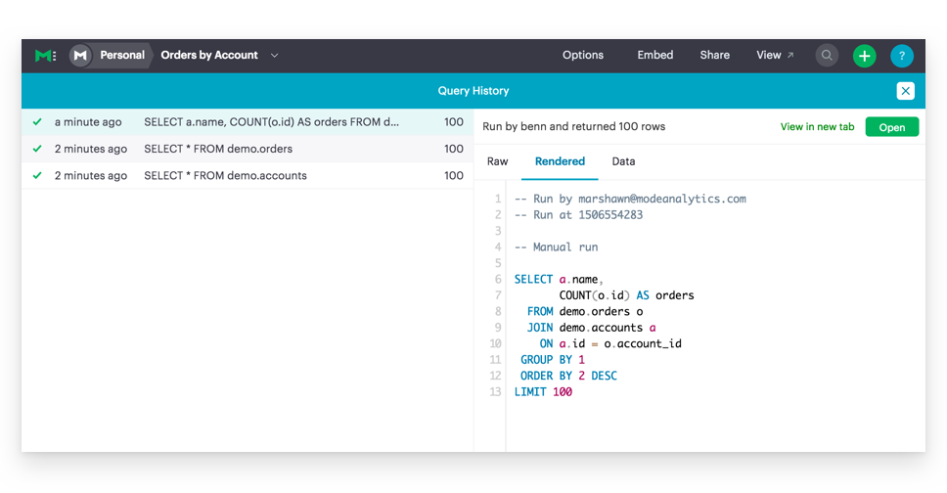Click line number 13 in code gutter
Viewport: 947px width, 493px height.
coord(495,392)
